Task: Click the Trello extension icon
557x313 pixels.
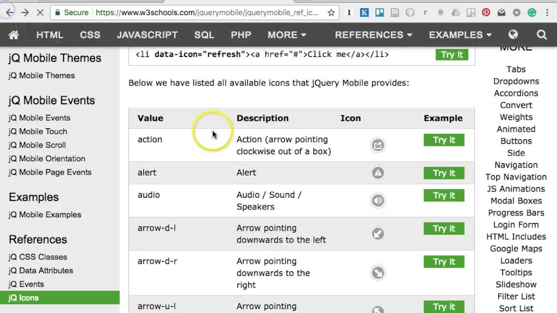Action: [x=379, y=13]
